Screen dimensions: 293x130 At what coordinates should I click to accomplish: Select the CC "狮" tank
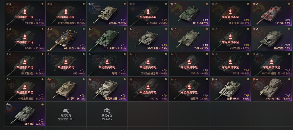(x=66, y=89)
